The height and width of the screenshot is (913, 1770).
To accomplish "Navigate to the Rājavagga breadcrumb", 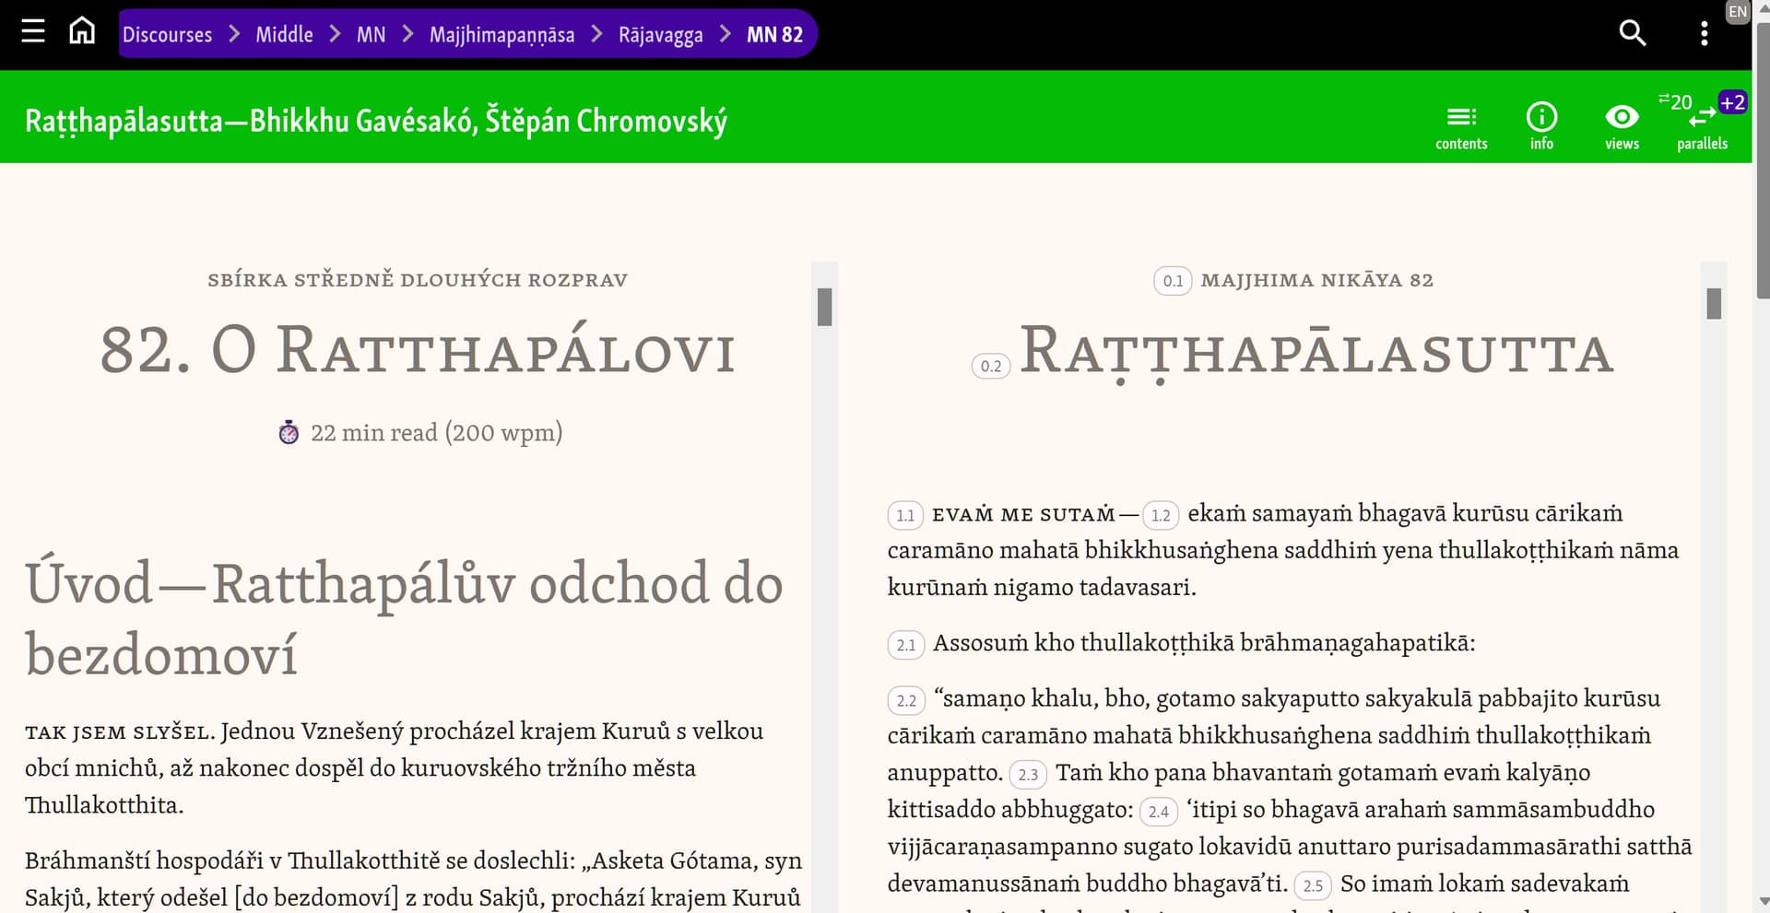I will (660, 35).
